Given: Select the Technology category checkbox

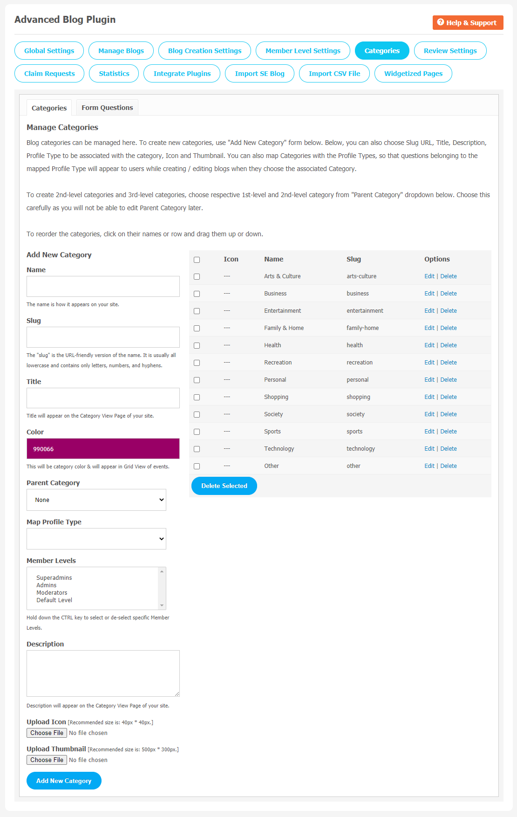Looking at the screenshot, I should pyautogui.click(x=197, y=449).
